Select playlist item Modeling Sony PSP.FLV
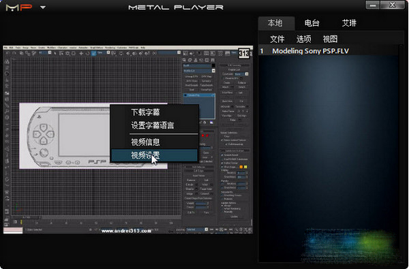This screenshot has width=409, height=269. coord(329,51)
